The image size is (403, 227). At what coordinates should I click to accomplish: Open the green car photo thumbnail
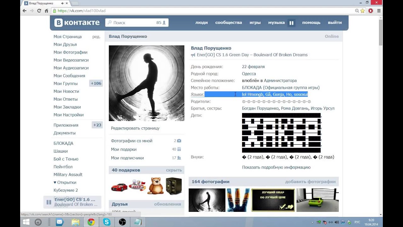pyautogui.click(x=317, y=200)
